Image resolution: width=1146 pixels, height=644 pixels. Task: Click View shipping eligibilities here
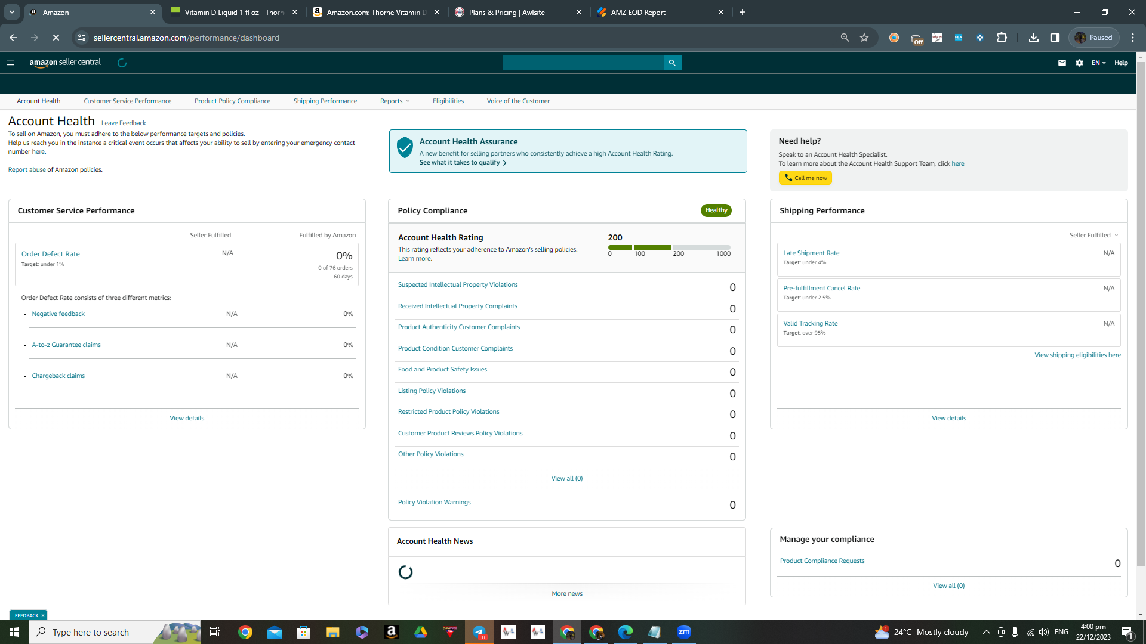(1077, 355)
